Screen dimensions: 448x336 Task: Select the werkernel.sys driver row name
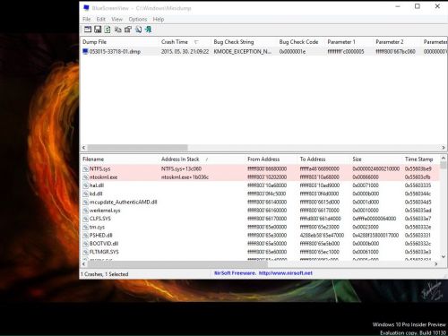point(105,211)
